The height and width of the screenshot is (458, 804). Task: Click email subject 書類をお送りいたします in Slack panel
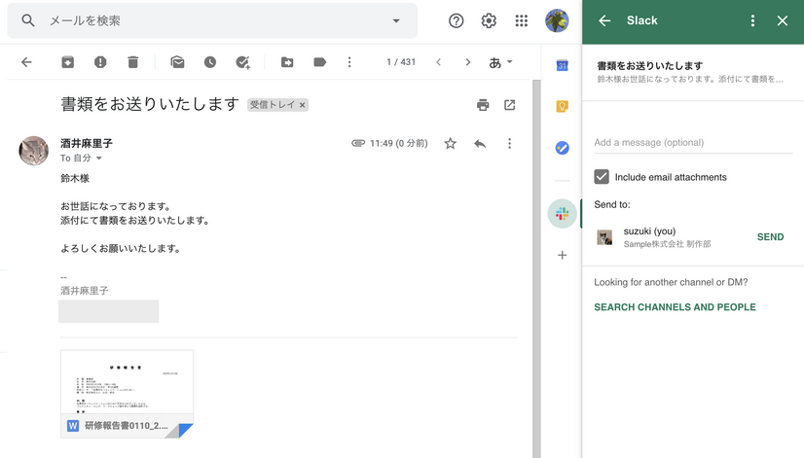click(649, 65)
